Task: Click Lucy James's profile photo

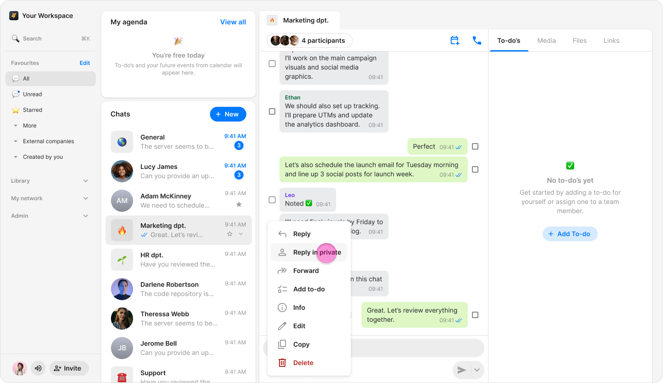Action: click(x=122, y=171)
